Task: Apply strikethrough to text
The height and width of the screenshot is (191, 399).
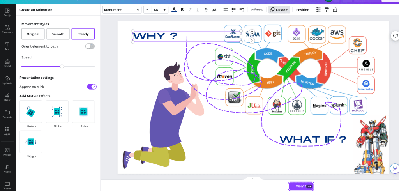Action: 206,10
